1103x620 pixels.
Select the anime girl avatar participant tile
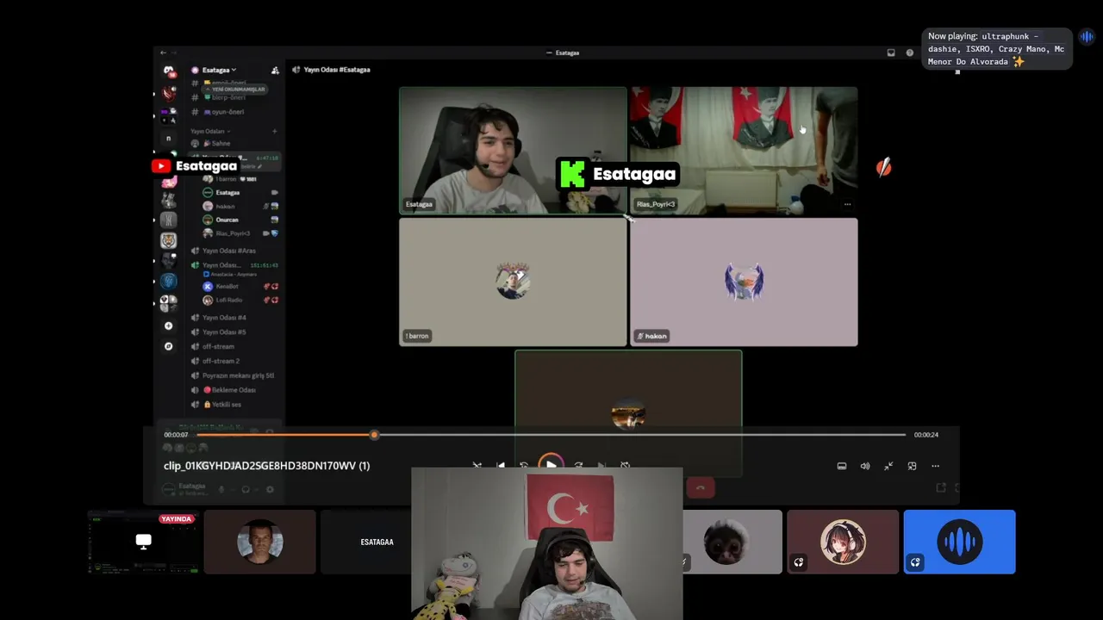(843, 542)
